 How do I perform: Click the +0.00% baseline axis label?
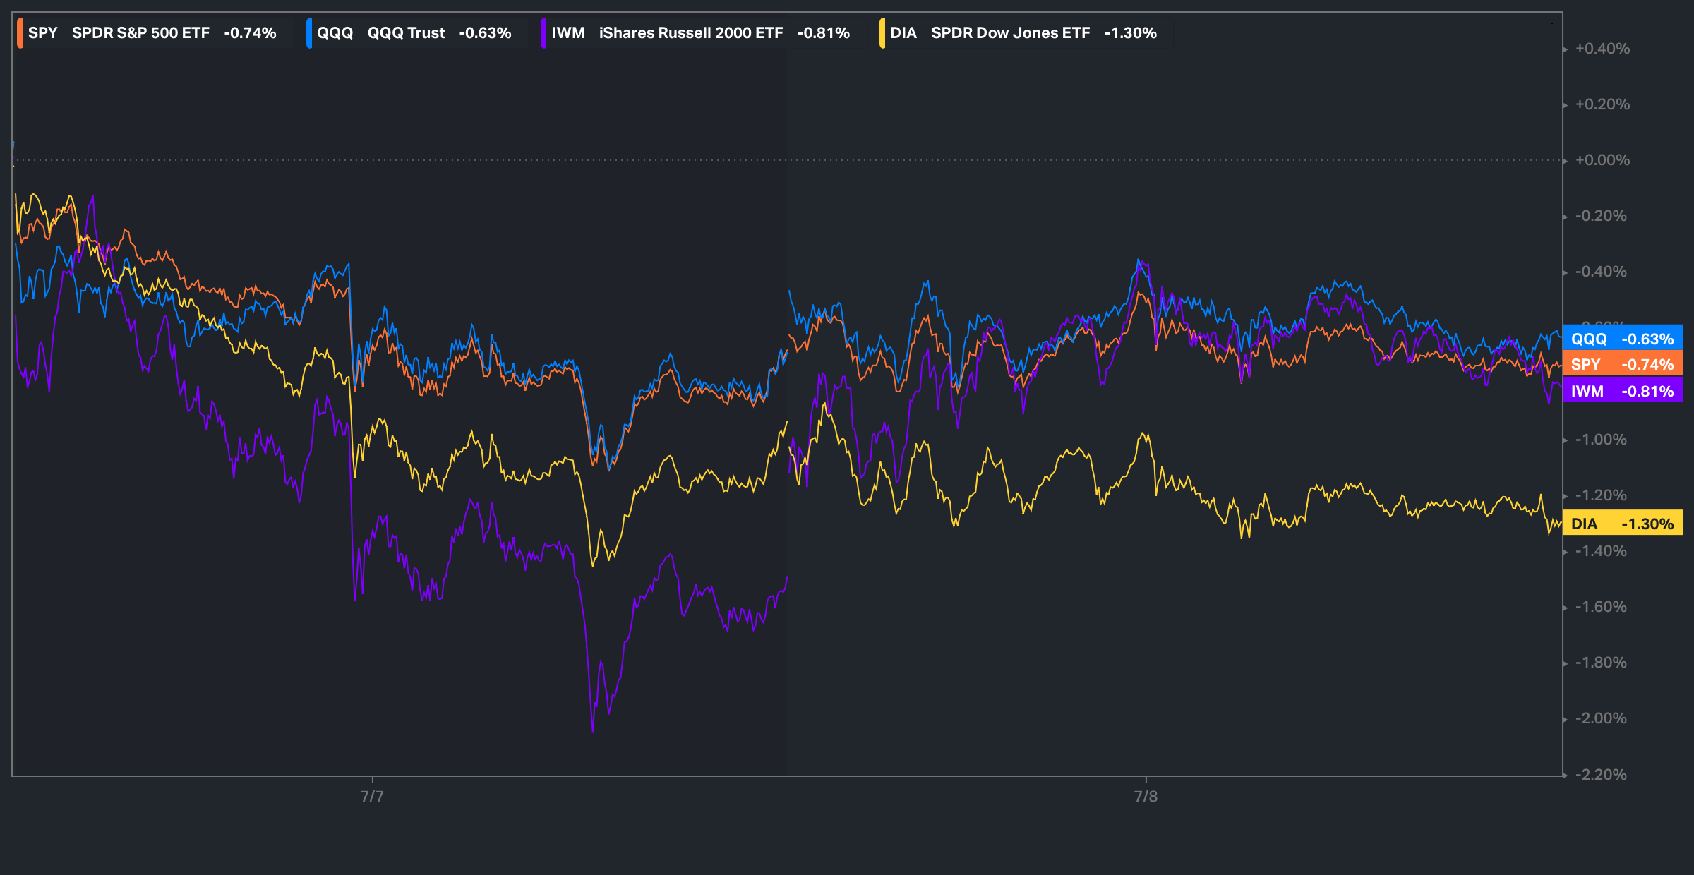pos(1602,160)
